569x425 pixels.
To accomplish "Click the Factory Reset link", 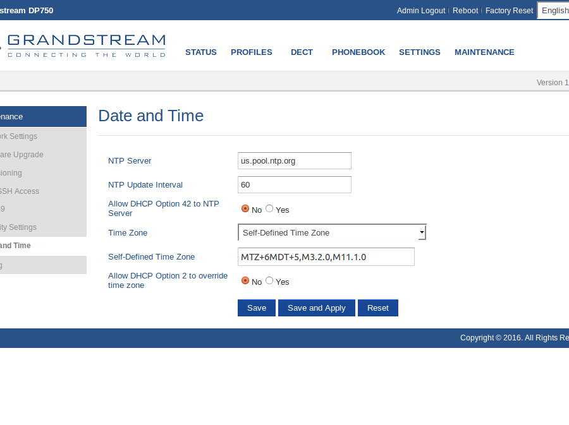I will click(509, 11).
